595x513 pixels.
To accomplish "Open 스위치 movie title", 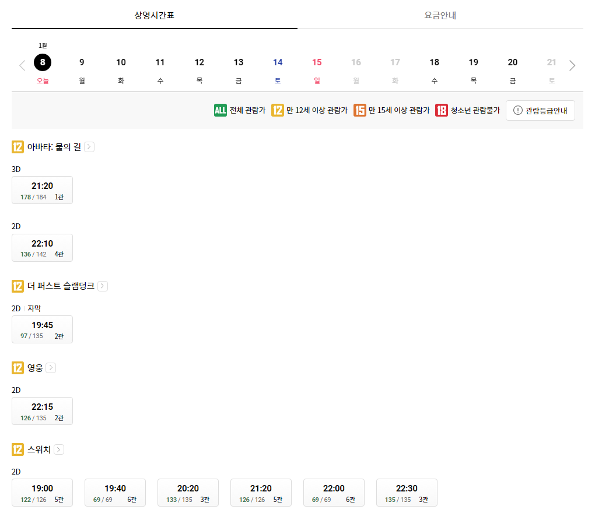I will pos(38,449).
